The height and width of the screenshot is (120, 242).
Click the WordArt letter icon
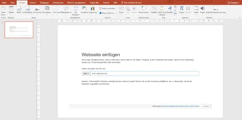click(170, 8)
